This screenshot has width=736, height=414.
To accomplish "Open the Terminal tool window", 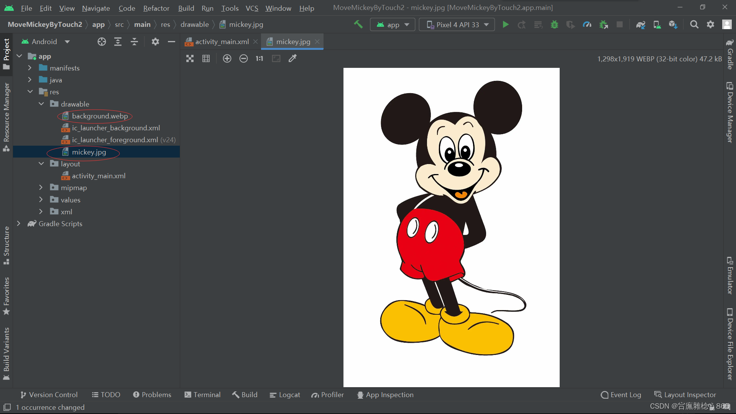I will tap(202, 395).
